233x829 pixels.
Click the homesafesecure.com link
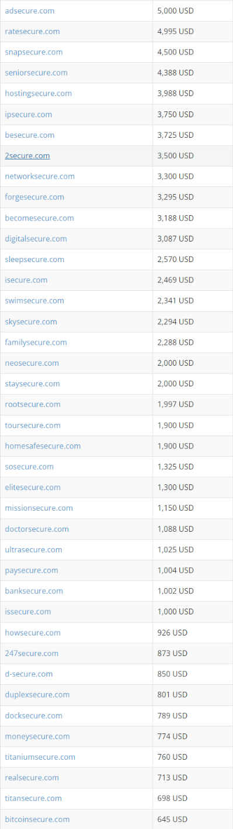[x=43, y=446]
